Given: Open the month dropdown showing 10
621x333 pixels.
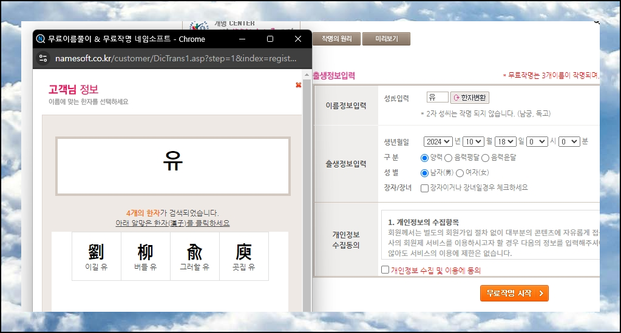Looking at the screenshot, I should 473,141.
